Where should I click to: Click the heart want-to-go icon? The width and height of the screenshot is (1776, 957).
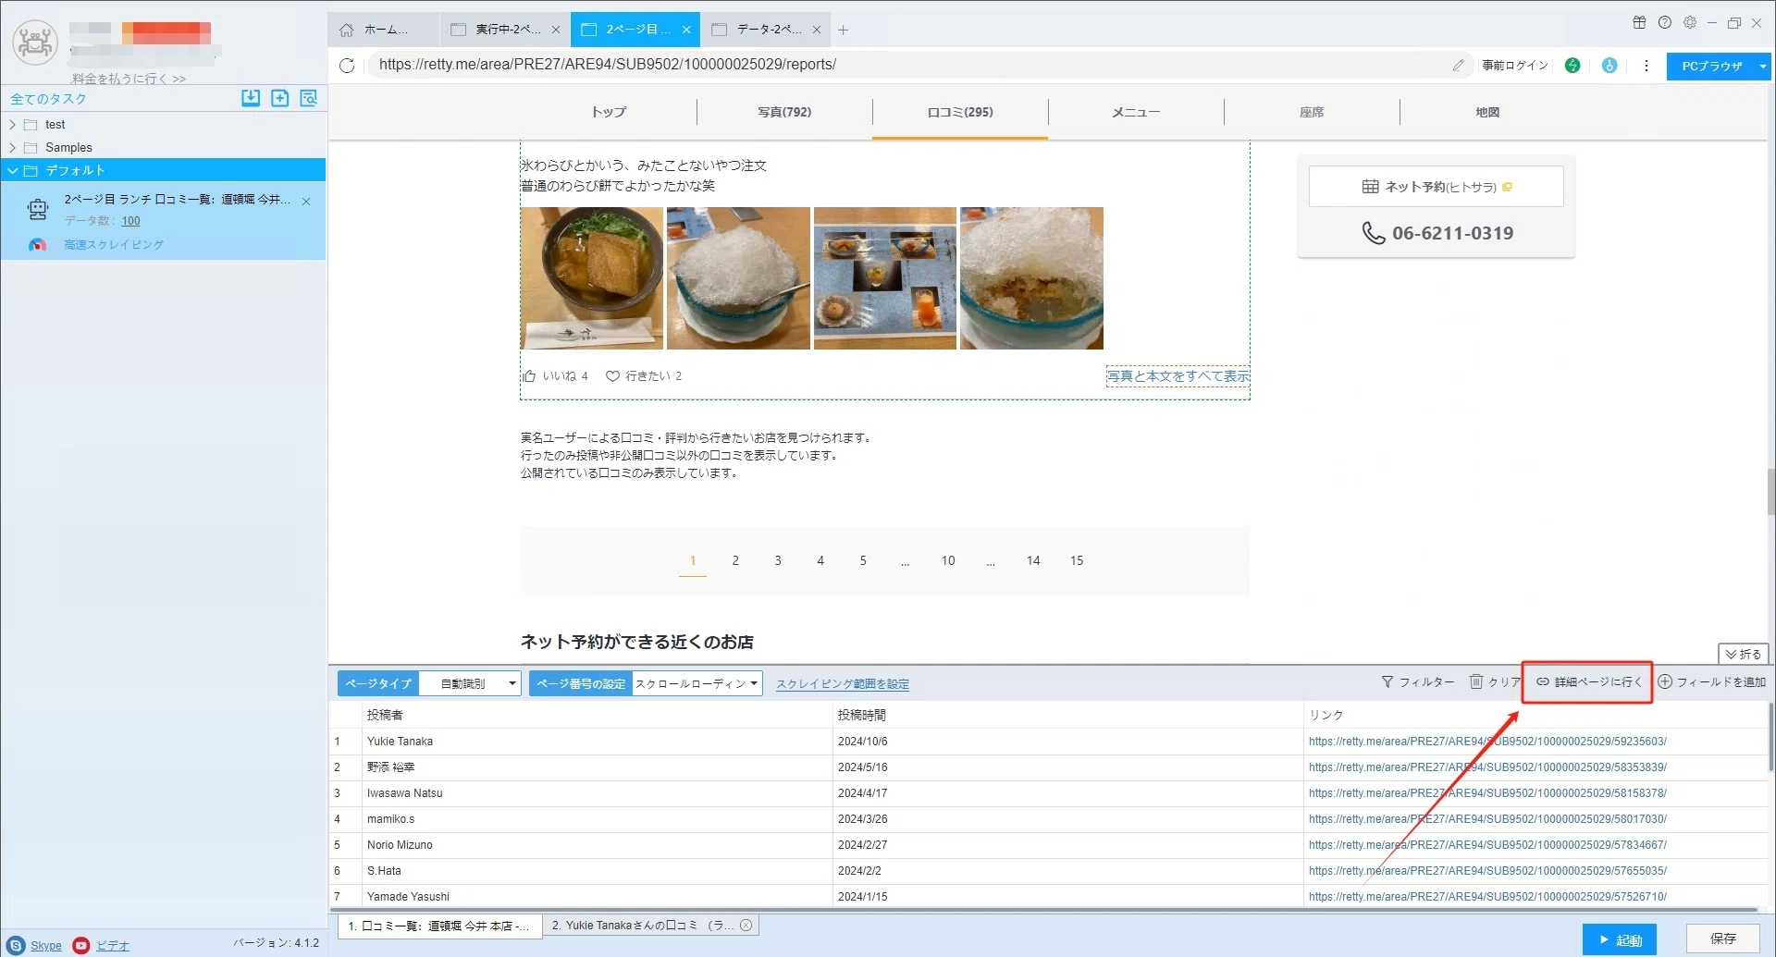pyautogui.click(x=612, y=376)
